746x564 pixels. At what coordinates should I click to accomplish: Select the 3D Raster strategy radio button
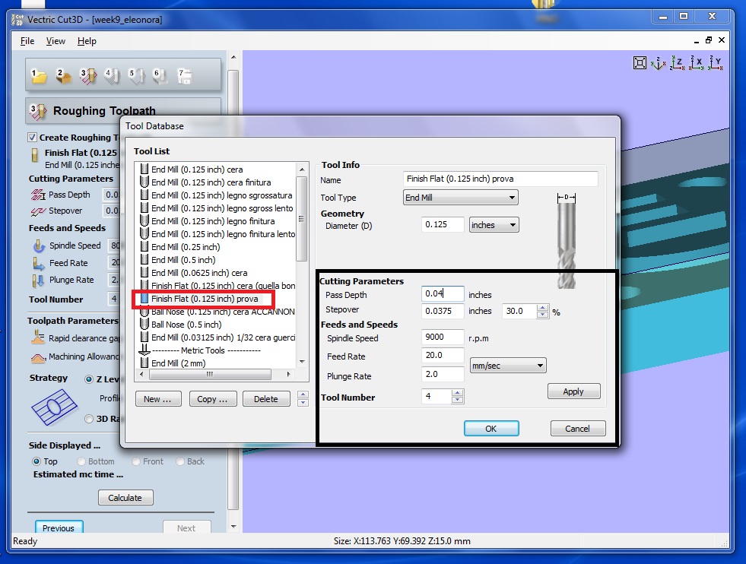click(88, 419)
